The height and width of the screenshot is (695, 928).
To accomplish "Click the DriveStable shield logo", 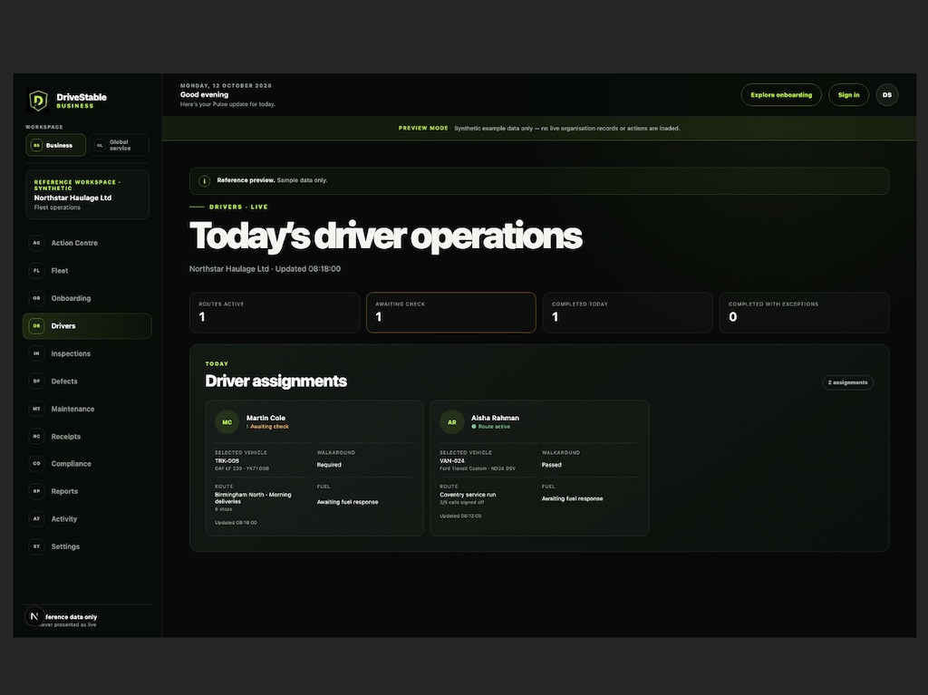I will (38, 101).
